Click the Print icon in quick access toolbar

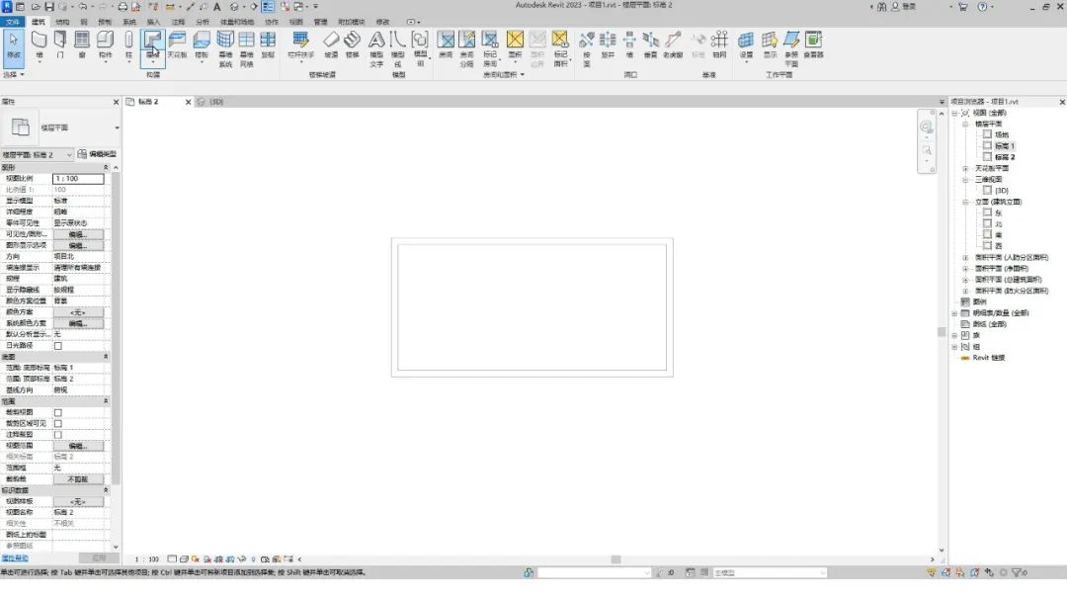123,6
